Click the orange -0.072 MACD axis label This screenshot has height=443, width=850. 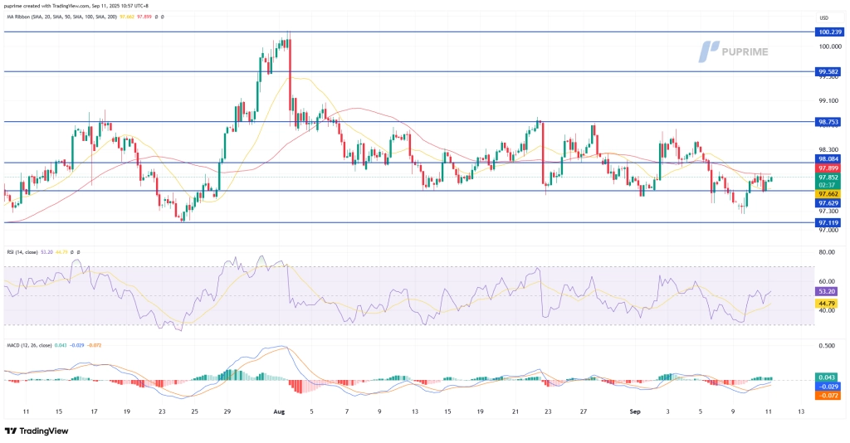(828, 396)
